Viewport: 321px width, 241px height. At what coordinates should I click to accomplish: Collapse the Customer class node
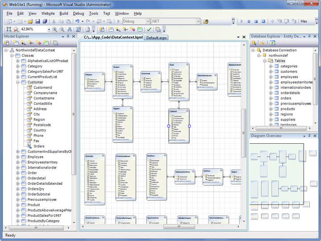(x=18, y=82)
